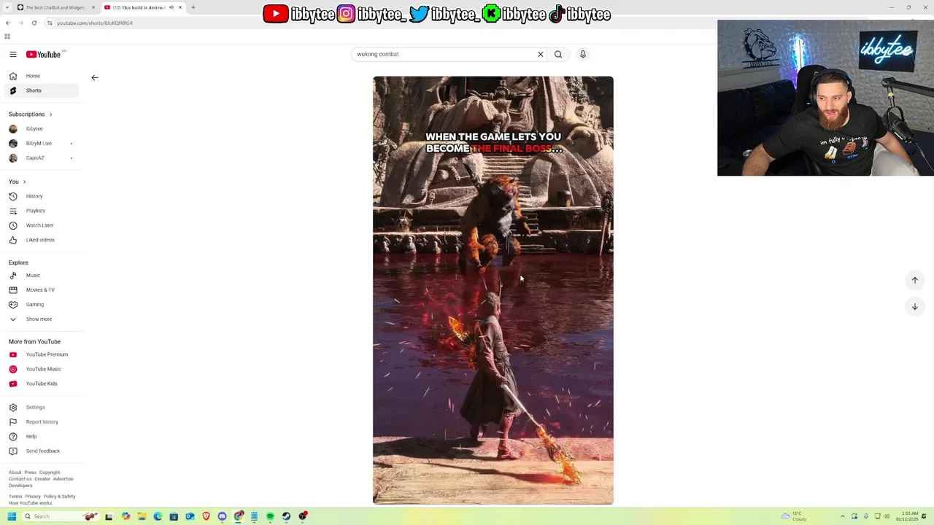This screenshot has width=934, height=525.
Task: Click the back arrow beside the Short
Action: point(95,77)
